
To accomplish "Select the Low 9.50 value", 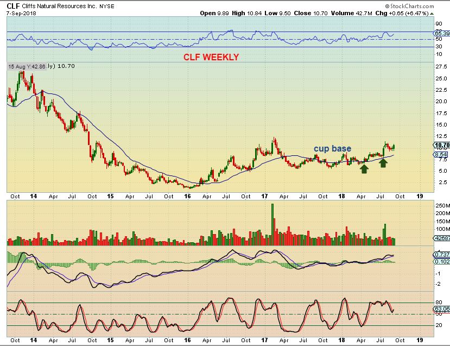I will pyautogui.click(x=277, y=13).
